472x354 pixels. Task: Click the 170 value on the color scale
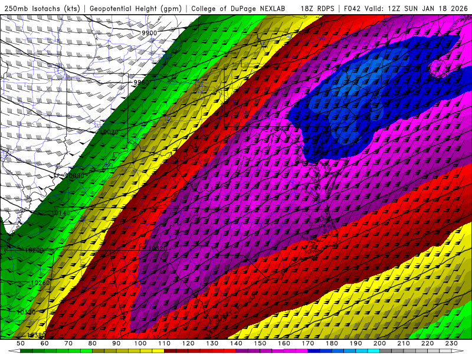(x=307, y=343)
